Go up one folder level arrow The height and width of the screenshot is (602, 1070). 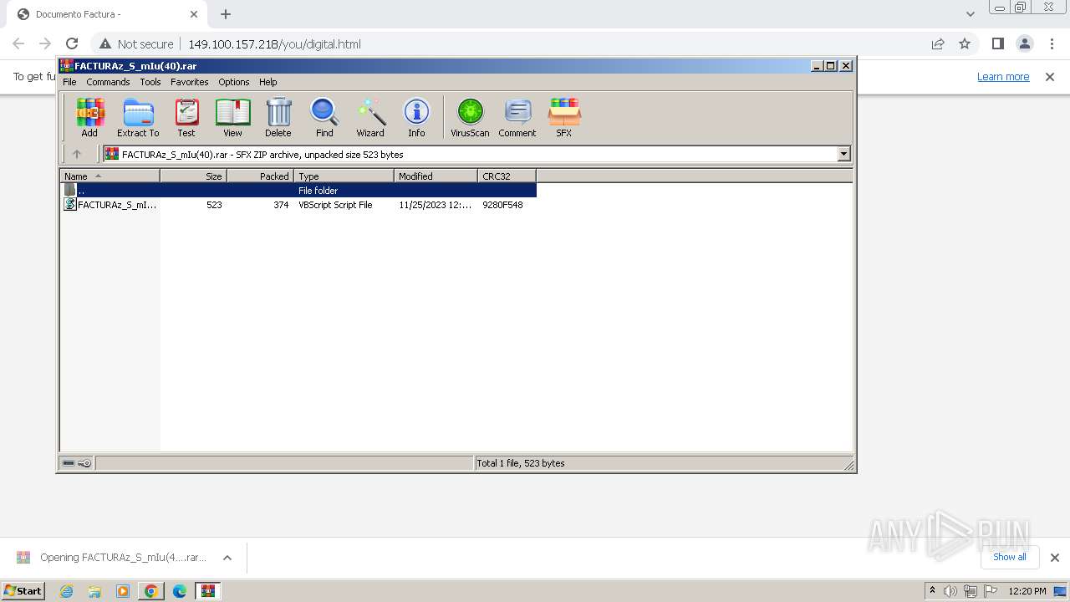77,154
